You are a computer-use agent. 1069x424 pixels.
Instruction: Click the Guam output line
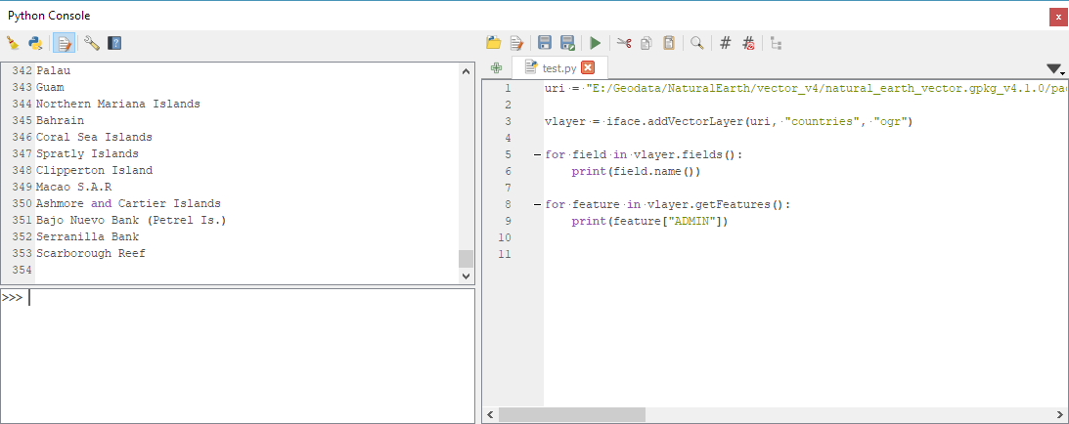coord(50,87)
